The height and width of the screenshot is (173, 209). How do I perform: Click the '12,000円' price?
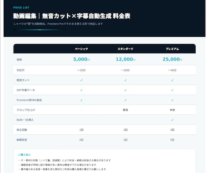click(x=125, y=59)
